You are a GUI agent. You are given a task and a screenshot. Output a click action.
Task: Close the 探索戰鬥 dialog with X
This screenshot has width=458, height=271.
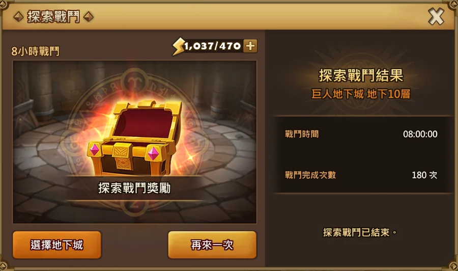436,17
